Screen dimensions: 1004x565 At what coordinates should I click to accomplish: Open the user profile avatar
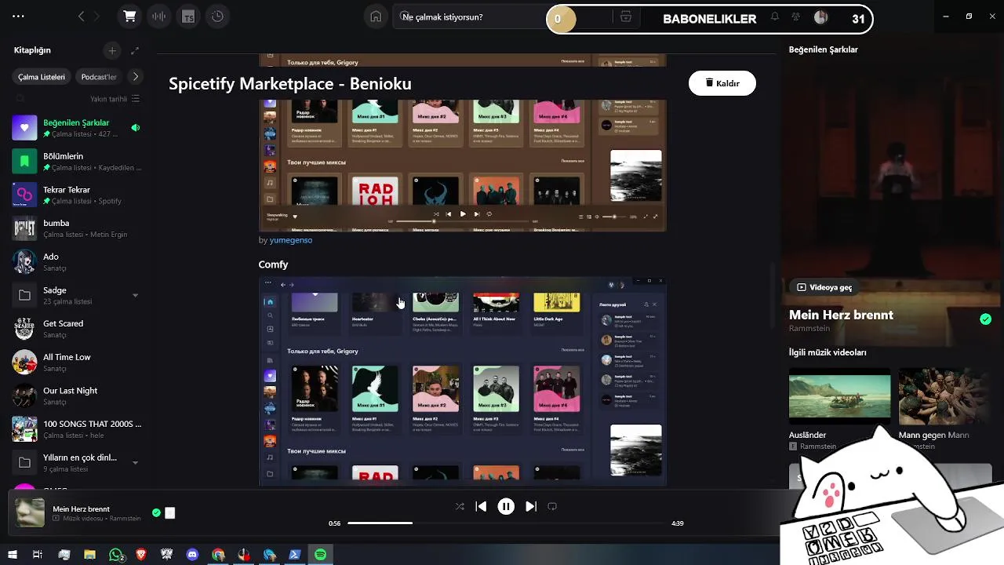[820, 17]
